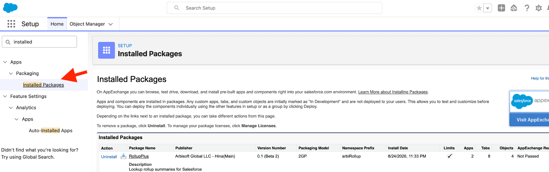Click the download icon beside RollupPlus
The width and height of the screenshot is (549, 172).
click(x=123, y=156)
